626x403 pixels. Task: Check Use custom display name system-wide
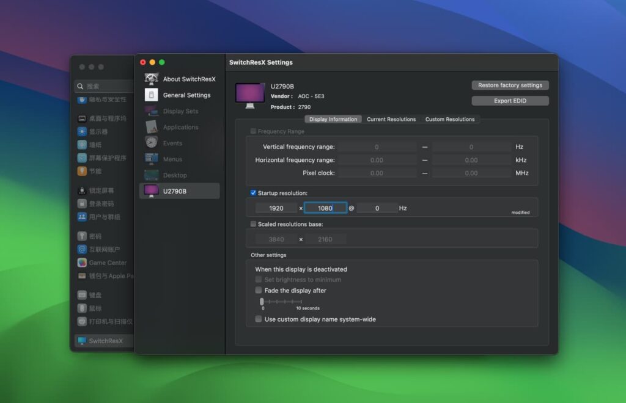tap(258, 319)
